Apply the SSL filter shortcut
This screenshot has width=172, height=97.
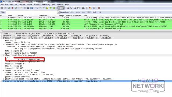tap(100, 12)
